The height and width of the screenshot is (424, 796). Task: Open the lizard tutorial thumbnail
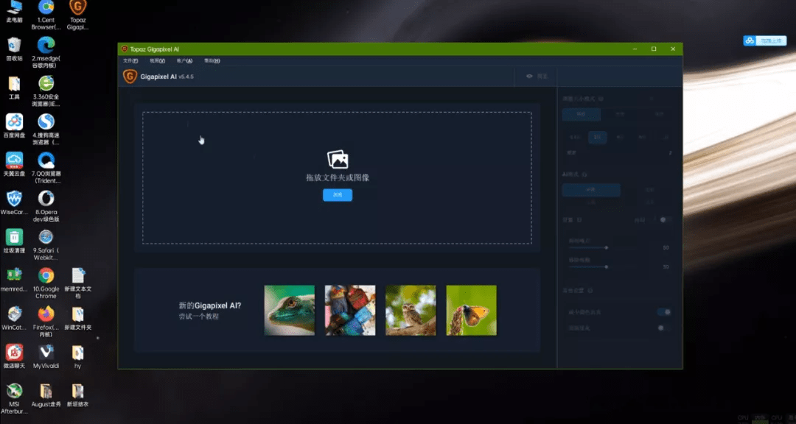click(290, 310)
